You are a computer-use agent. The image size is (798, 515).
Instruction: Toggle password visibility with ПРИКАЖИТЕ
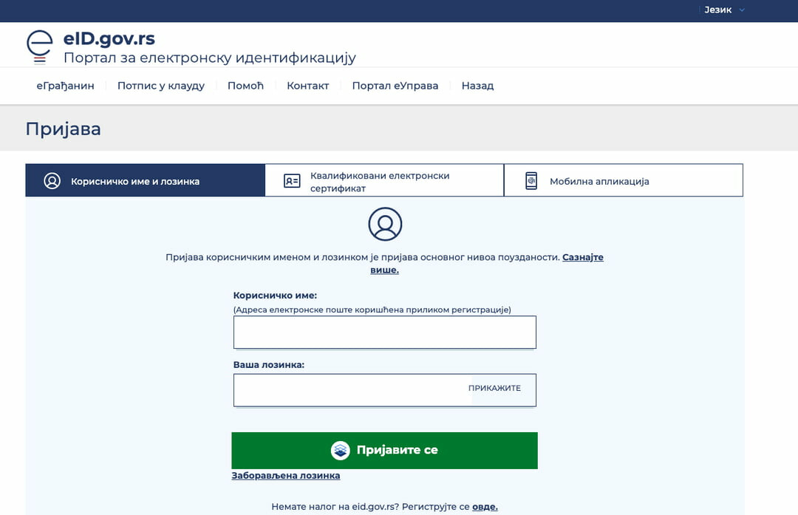[x=494, y=389]
